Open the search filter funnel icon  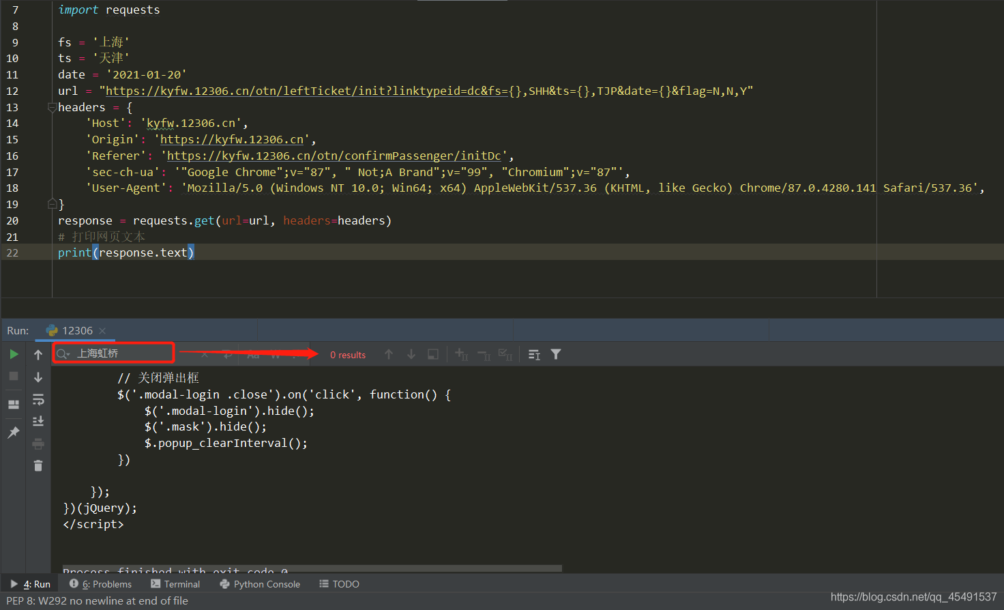click(x=556, y=354)
